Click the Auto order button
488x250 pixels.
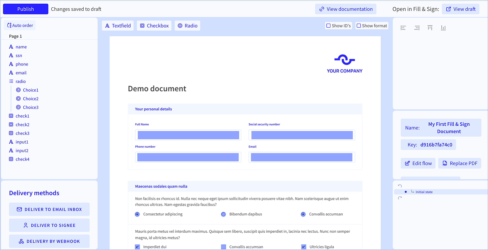(x=20, y=25)
